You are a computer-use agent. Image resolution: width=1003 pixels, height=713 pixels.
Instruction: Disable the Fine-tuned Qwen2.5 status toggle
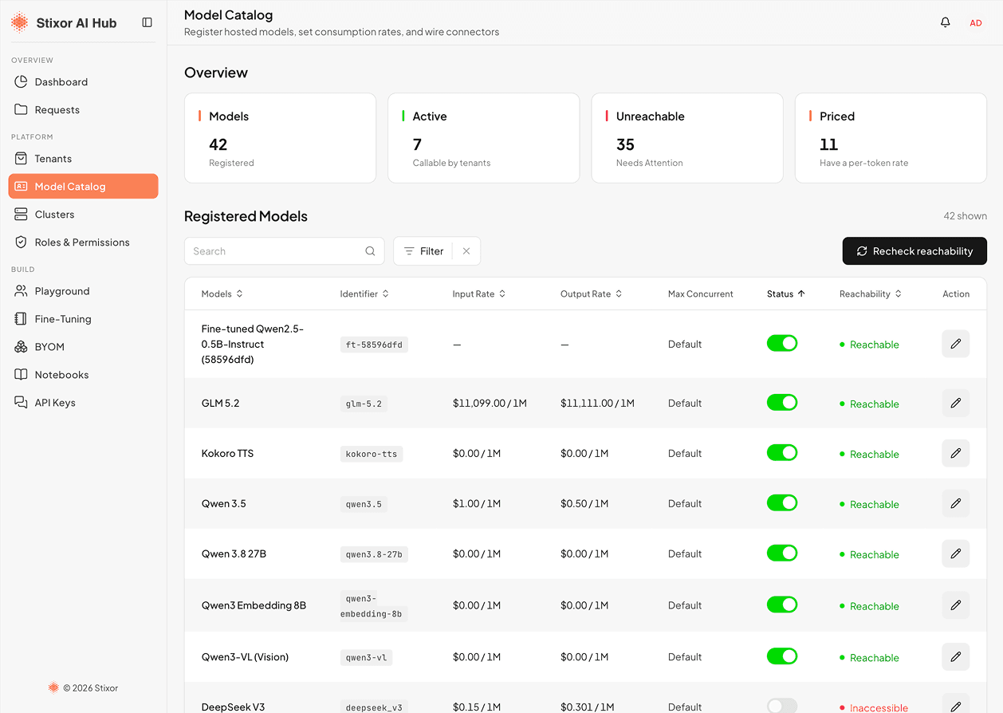782,343
